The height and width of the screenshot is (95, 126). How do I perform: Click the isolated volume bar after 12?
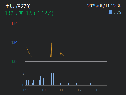pos(86,83)
